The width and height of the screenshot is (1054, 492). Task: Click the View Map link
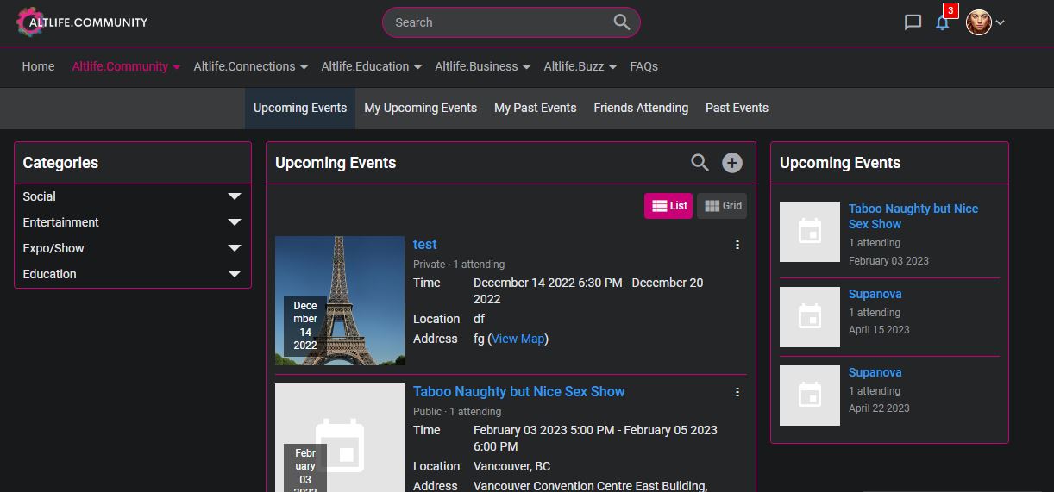coord(518,339)
